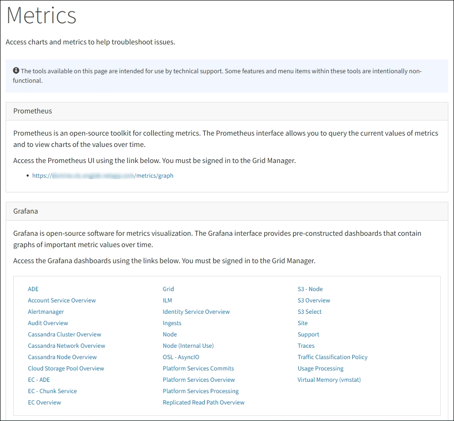Click the Virtual Memory (vmstat) link
This screenshot has width=454, height=421.
coord(329,380)
